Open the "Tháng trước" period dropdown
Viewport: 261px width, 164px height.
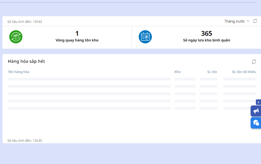coord(237,21)
